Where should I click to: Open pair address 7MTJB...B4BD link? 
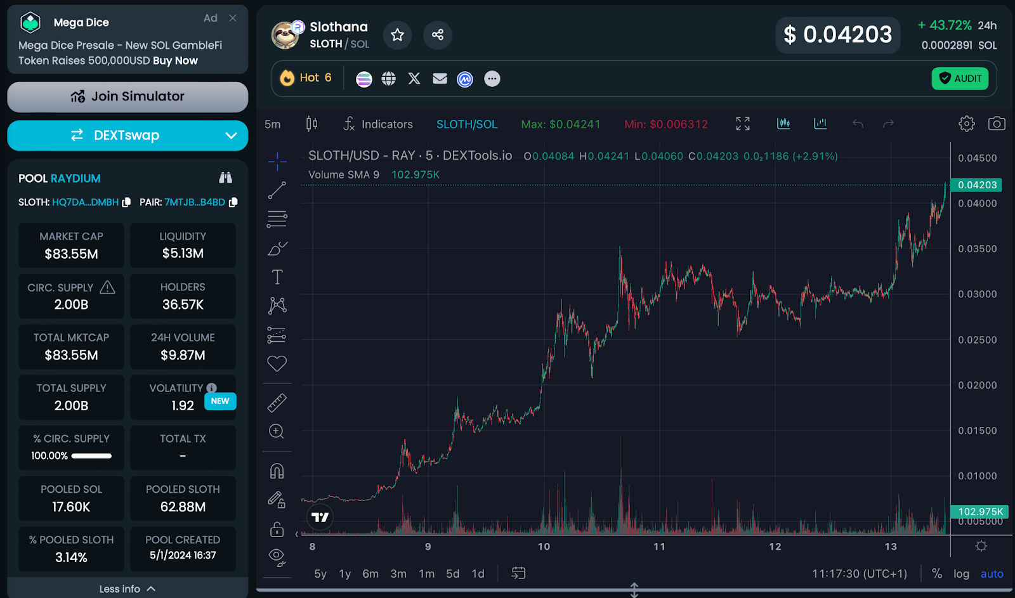(195, 202)
